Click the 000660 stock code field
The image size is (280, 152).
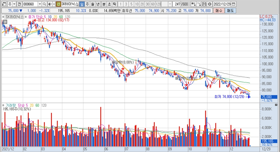30,4
